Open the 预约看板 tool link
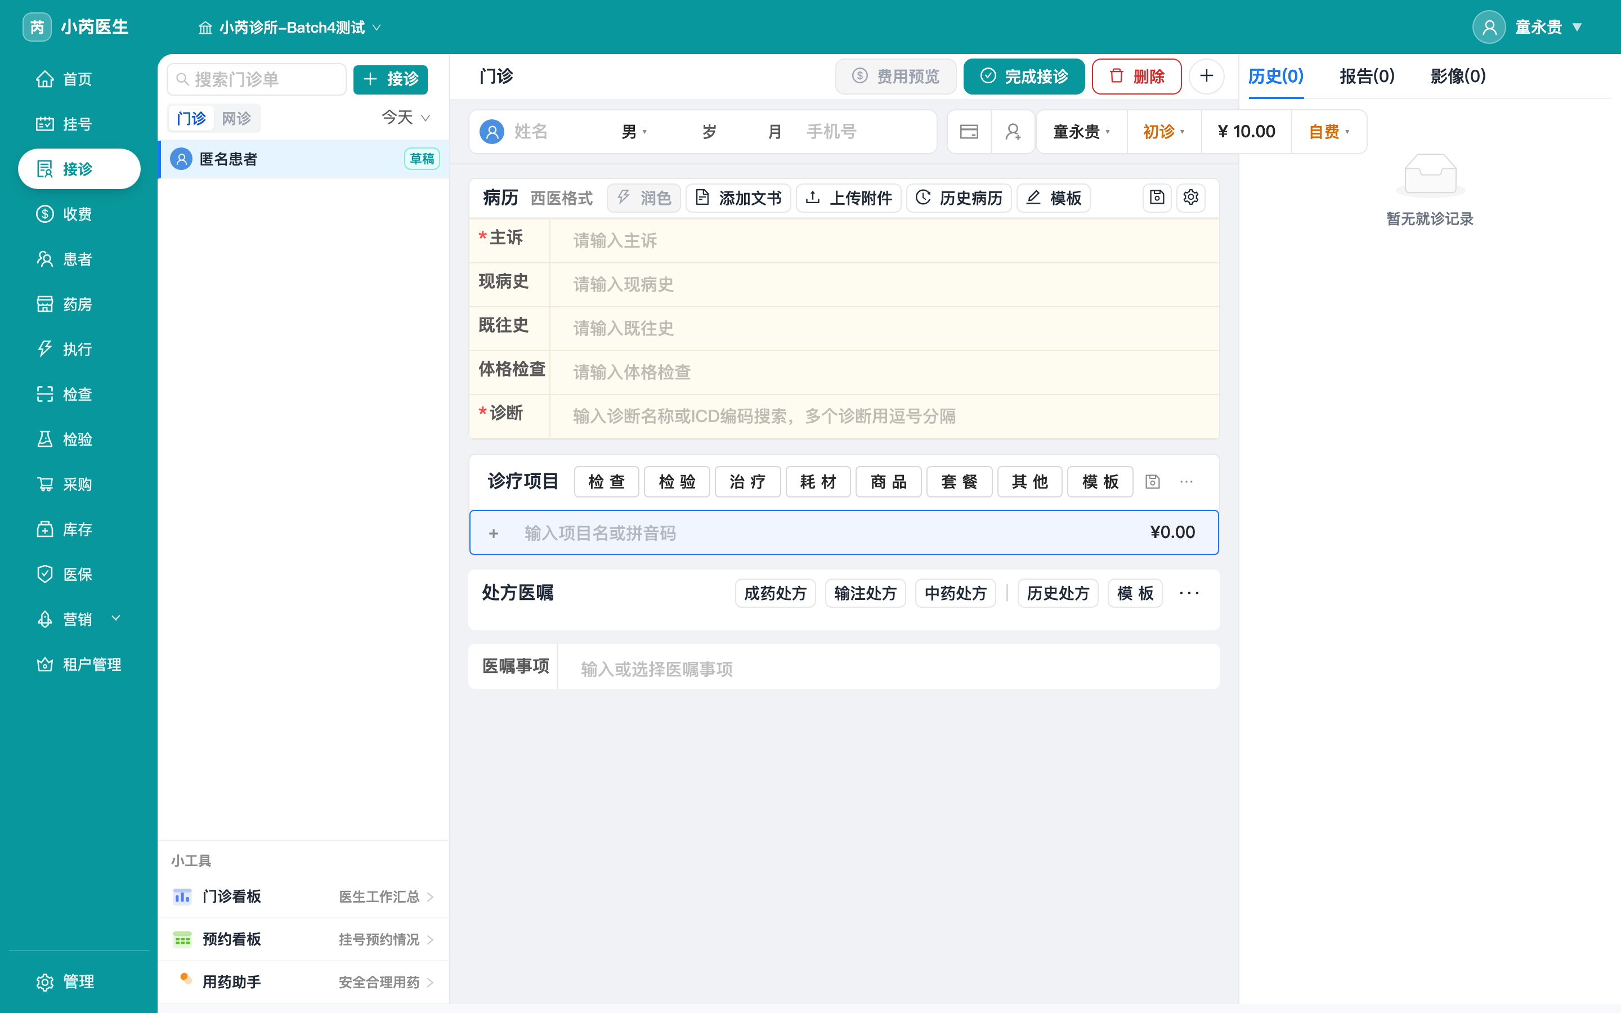The image size is (1621, 1013). pos(304,939)
